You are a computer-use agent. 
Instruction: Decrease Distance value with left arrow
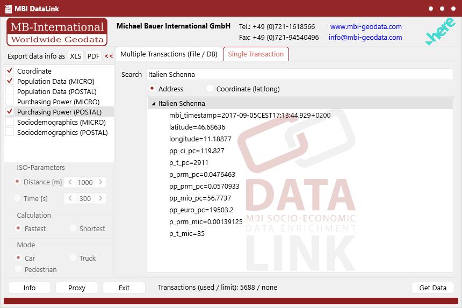(70, 182)
